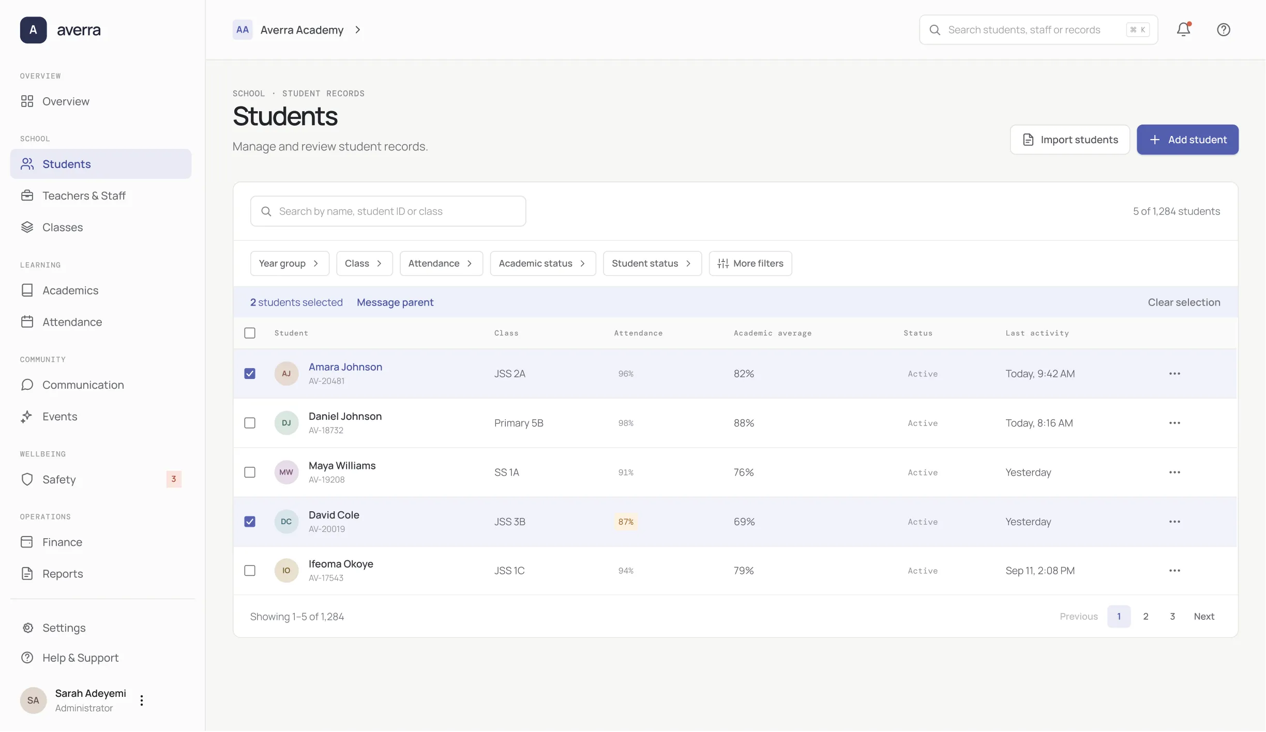This screenshot has width=1266, height=732.
Task: Click the help question mark icon in header
Action: (1224, 29)
